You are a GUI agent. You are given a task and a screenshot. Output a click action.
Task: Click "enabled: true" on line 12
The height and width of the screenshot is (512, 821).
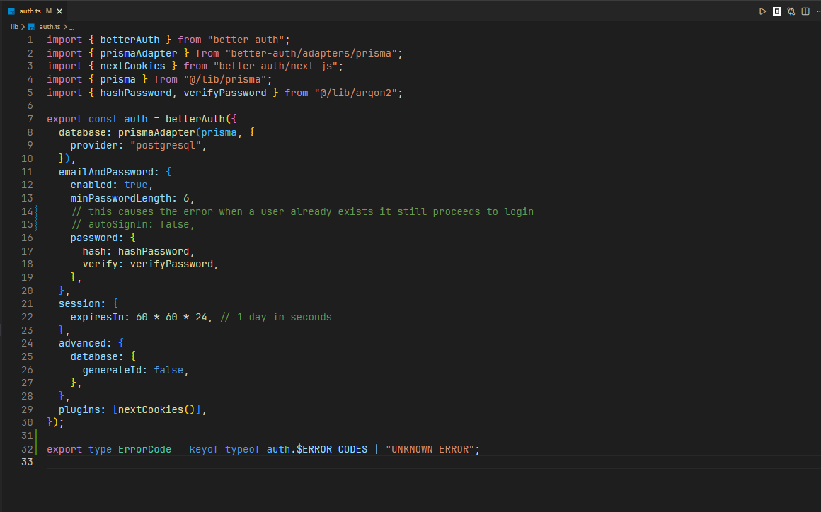coord(109,185)
